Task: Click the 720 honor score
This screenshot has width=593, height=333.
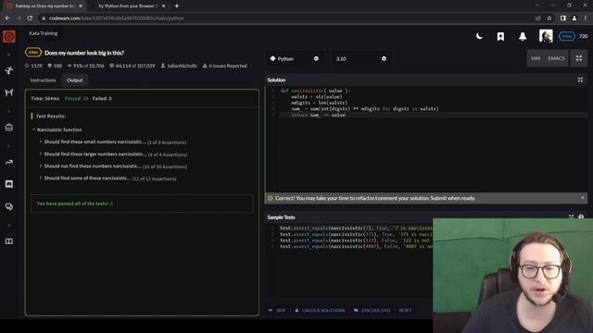Action: tap(583, 36)
